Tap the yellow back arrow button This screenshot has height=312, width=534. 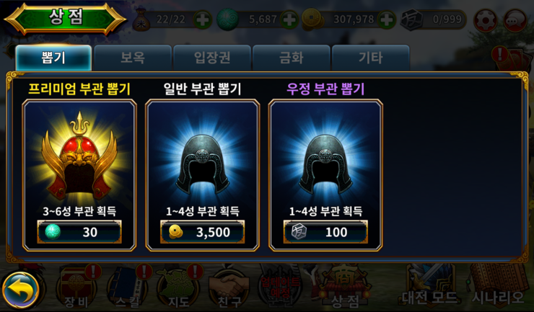click(x=21, y=290)
